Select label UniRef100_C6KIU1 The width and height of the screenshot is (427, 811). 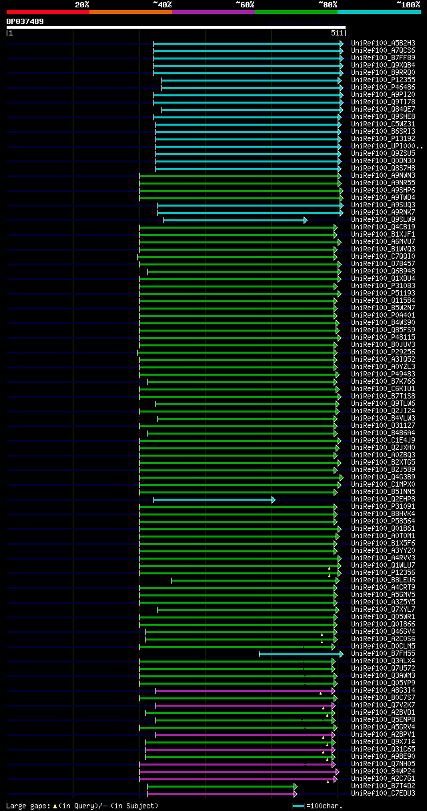tap(383, 389)
